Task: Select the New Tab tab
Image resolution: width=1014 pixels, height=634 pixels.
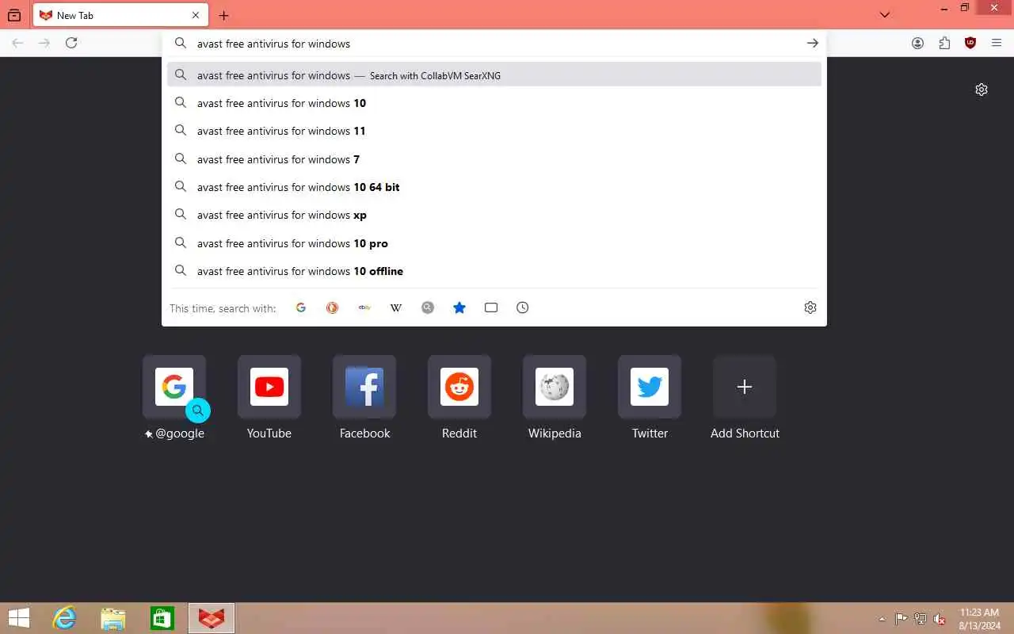Action: point(120,15)
